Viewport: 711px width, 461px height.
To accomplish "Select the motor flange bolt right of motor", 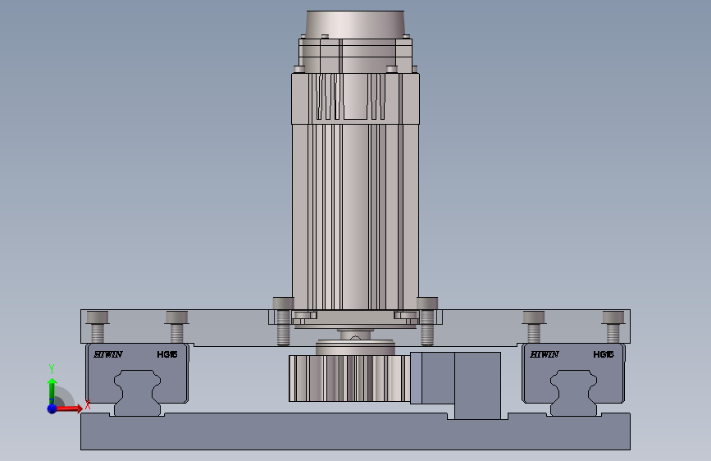I will tap(427, 322).
